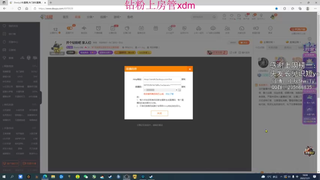Click the header location-pin icon
Screen dimensions: 320x180
pyautogui.click(x=261, y=16)
